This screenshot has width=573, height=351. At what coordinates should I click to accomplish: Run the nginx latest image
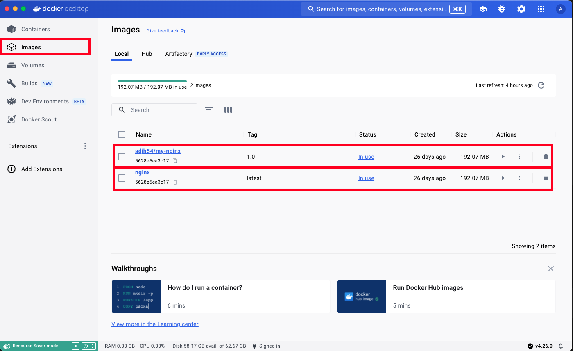coord(503,178)
